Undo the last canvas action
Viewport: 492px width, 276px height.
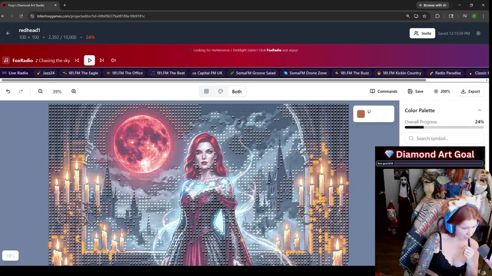(x=8, y=91)
